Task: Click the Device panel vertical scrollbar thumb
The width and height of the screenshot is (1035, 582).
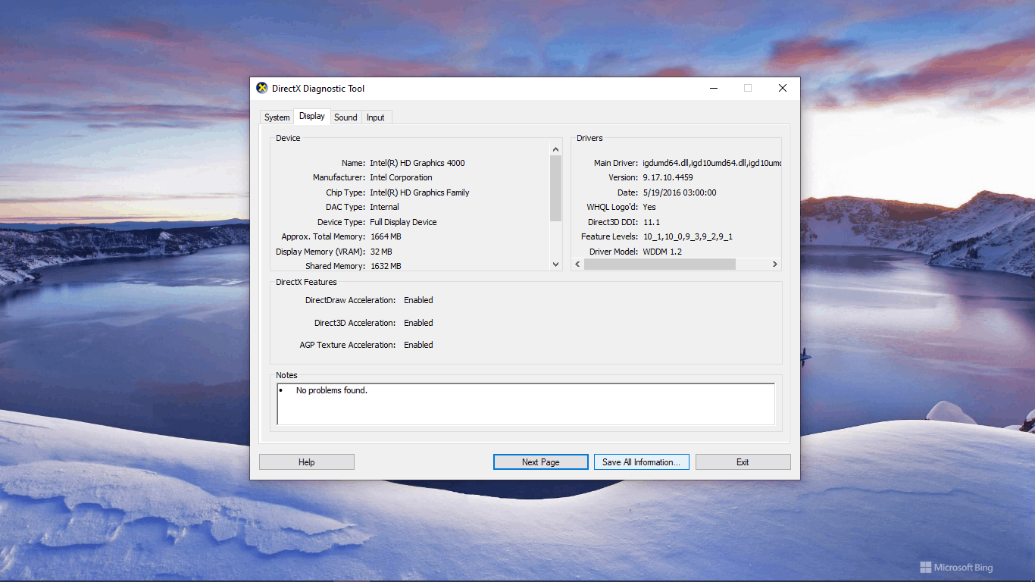Action: 556,188
